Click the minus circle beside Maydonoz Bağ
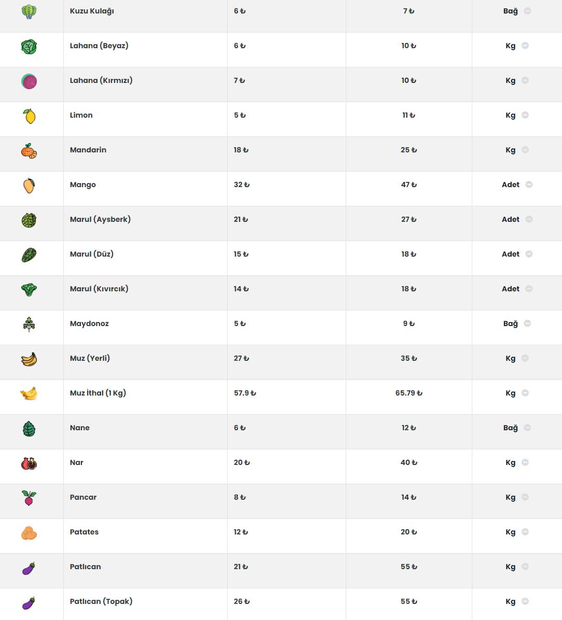The height and width of the screenshot is (620, 562). click(x=527, y=323)
